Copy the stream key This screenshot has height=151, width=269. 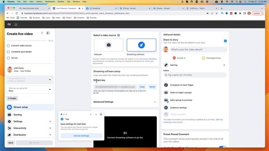142,87
